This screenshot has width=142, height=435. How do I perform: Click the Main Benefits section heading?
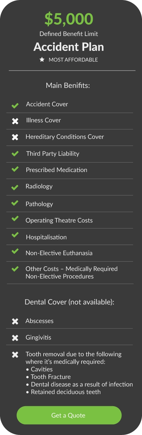tap(68, 86)
